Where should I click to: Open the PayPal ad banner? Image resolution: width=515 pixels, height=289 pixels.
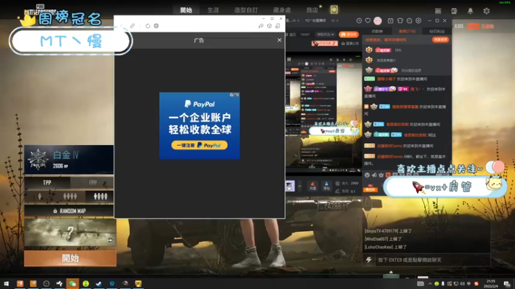tap(200, 125)
